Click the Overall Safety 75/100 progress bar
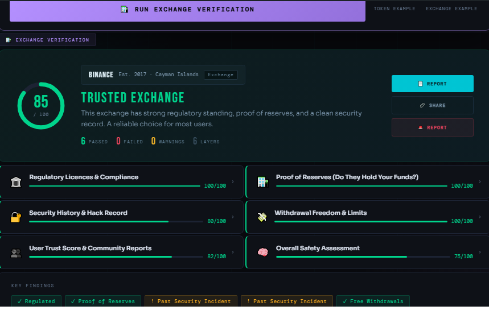The image size is (489, 310). click(363, 257)
